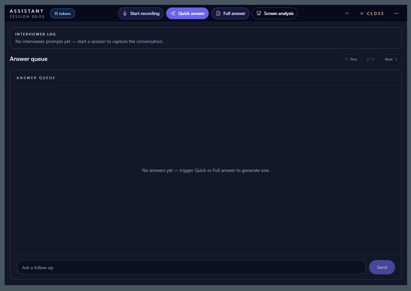Select the monitor icon for Screen analysis
This screenshot has height=291, width=411.
click(259, 13)
